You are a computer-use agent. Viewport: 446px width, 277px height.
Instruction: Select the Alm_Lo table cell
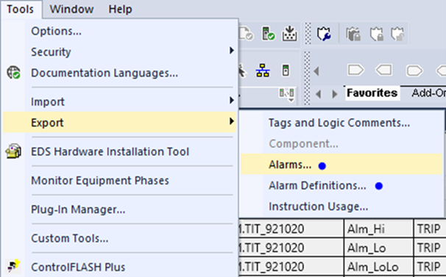click(378, 248)
